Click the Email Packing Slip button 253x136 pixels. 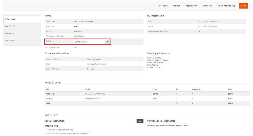point(226,6)
